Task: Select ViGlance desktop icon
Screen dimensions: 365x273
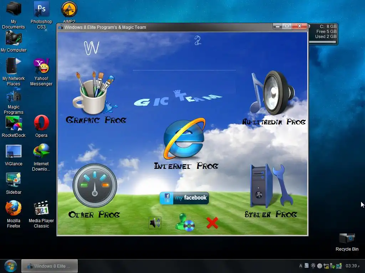Action: coord(14,155)
